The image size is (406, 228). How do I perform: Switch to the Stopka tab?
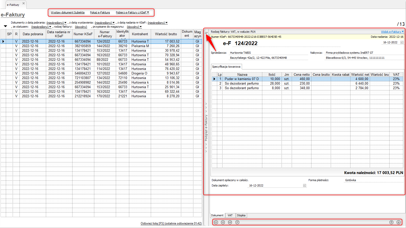click(x=241, y=215)
